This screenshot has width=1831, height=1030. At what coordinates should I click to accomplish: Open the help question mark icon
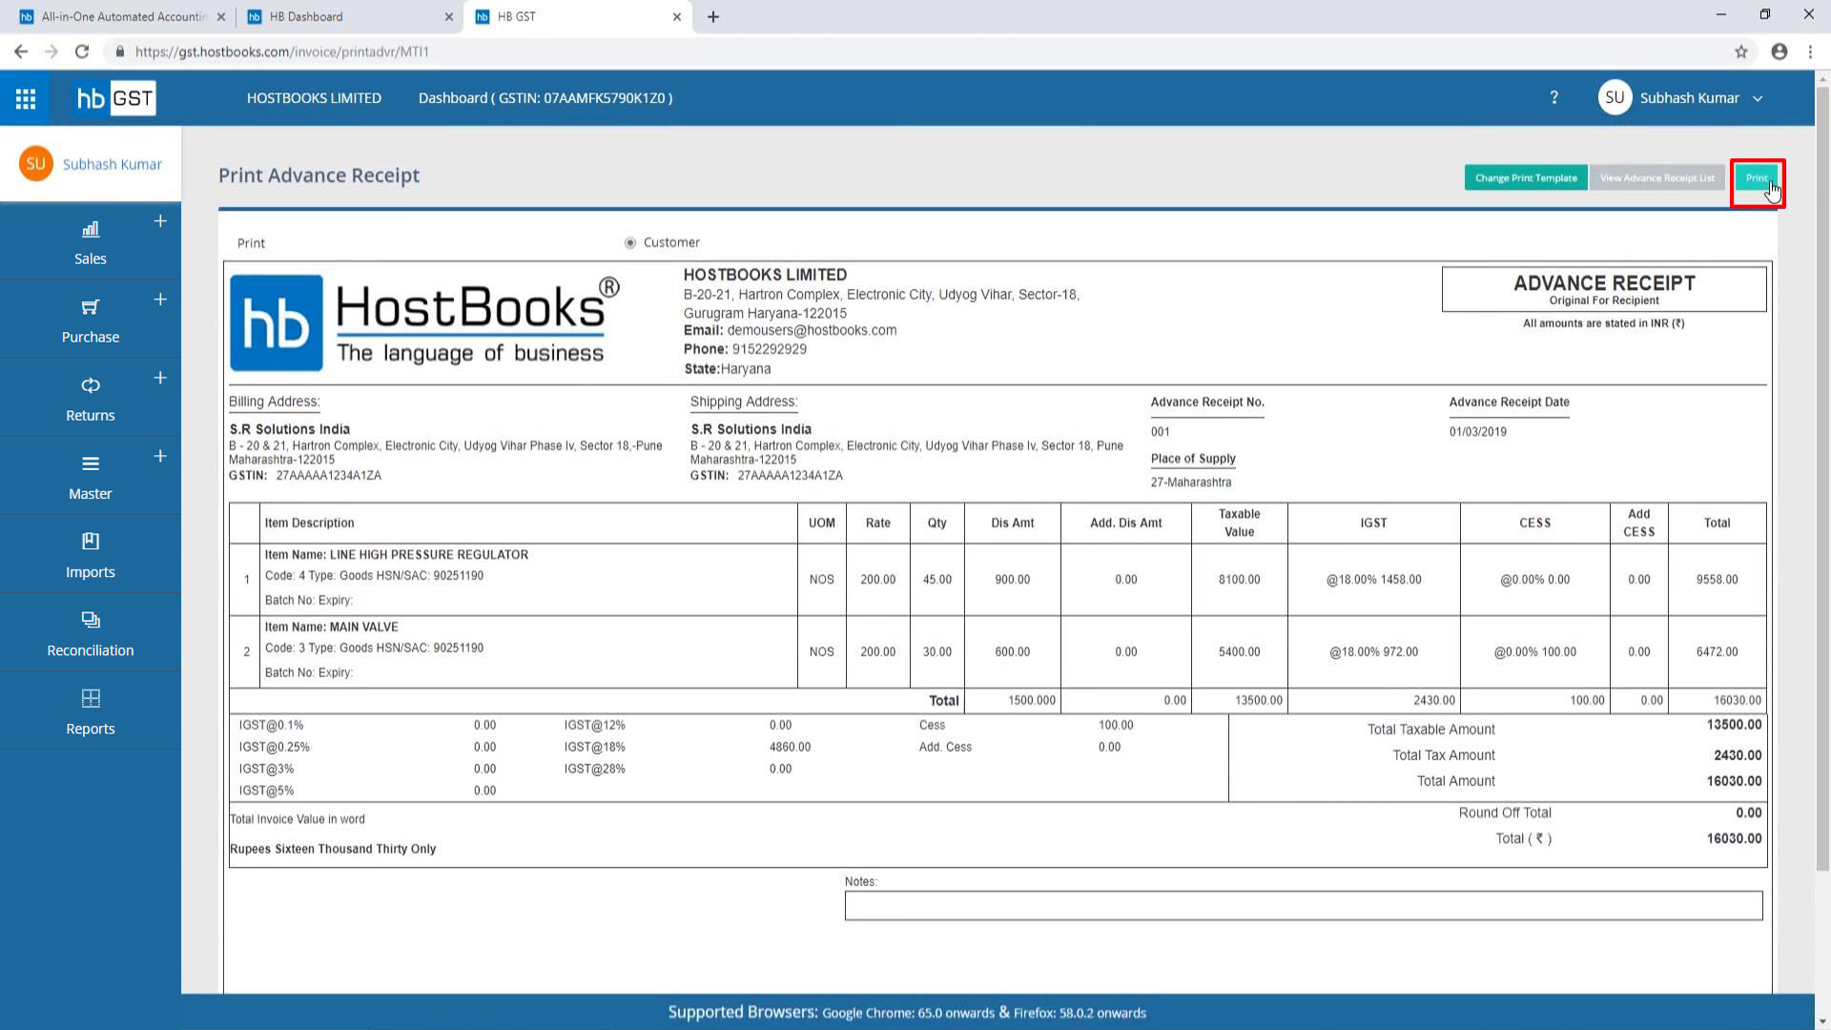pos(1554,98)
